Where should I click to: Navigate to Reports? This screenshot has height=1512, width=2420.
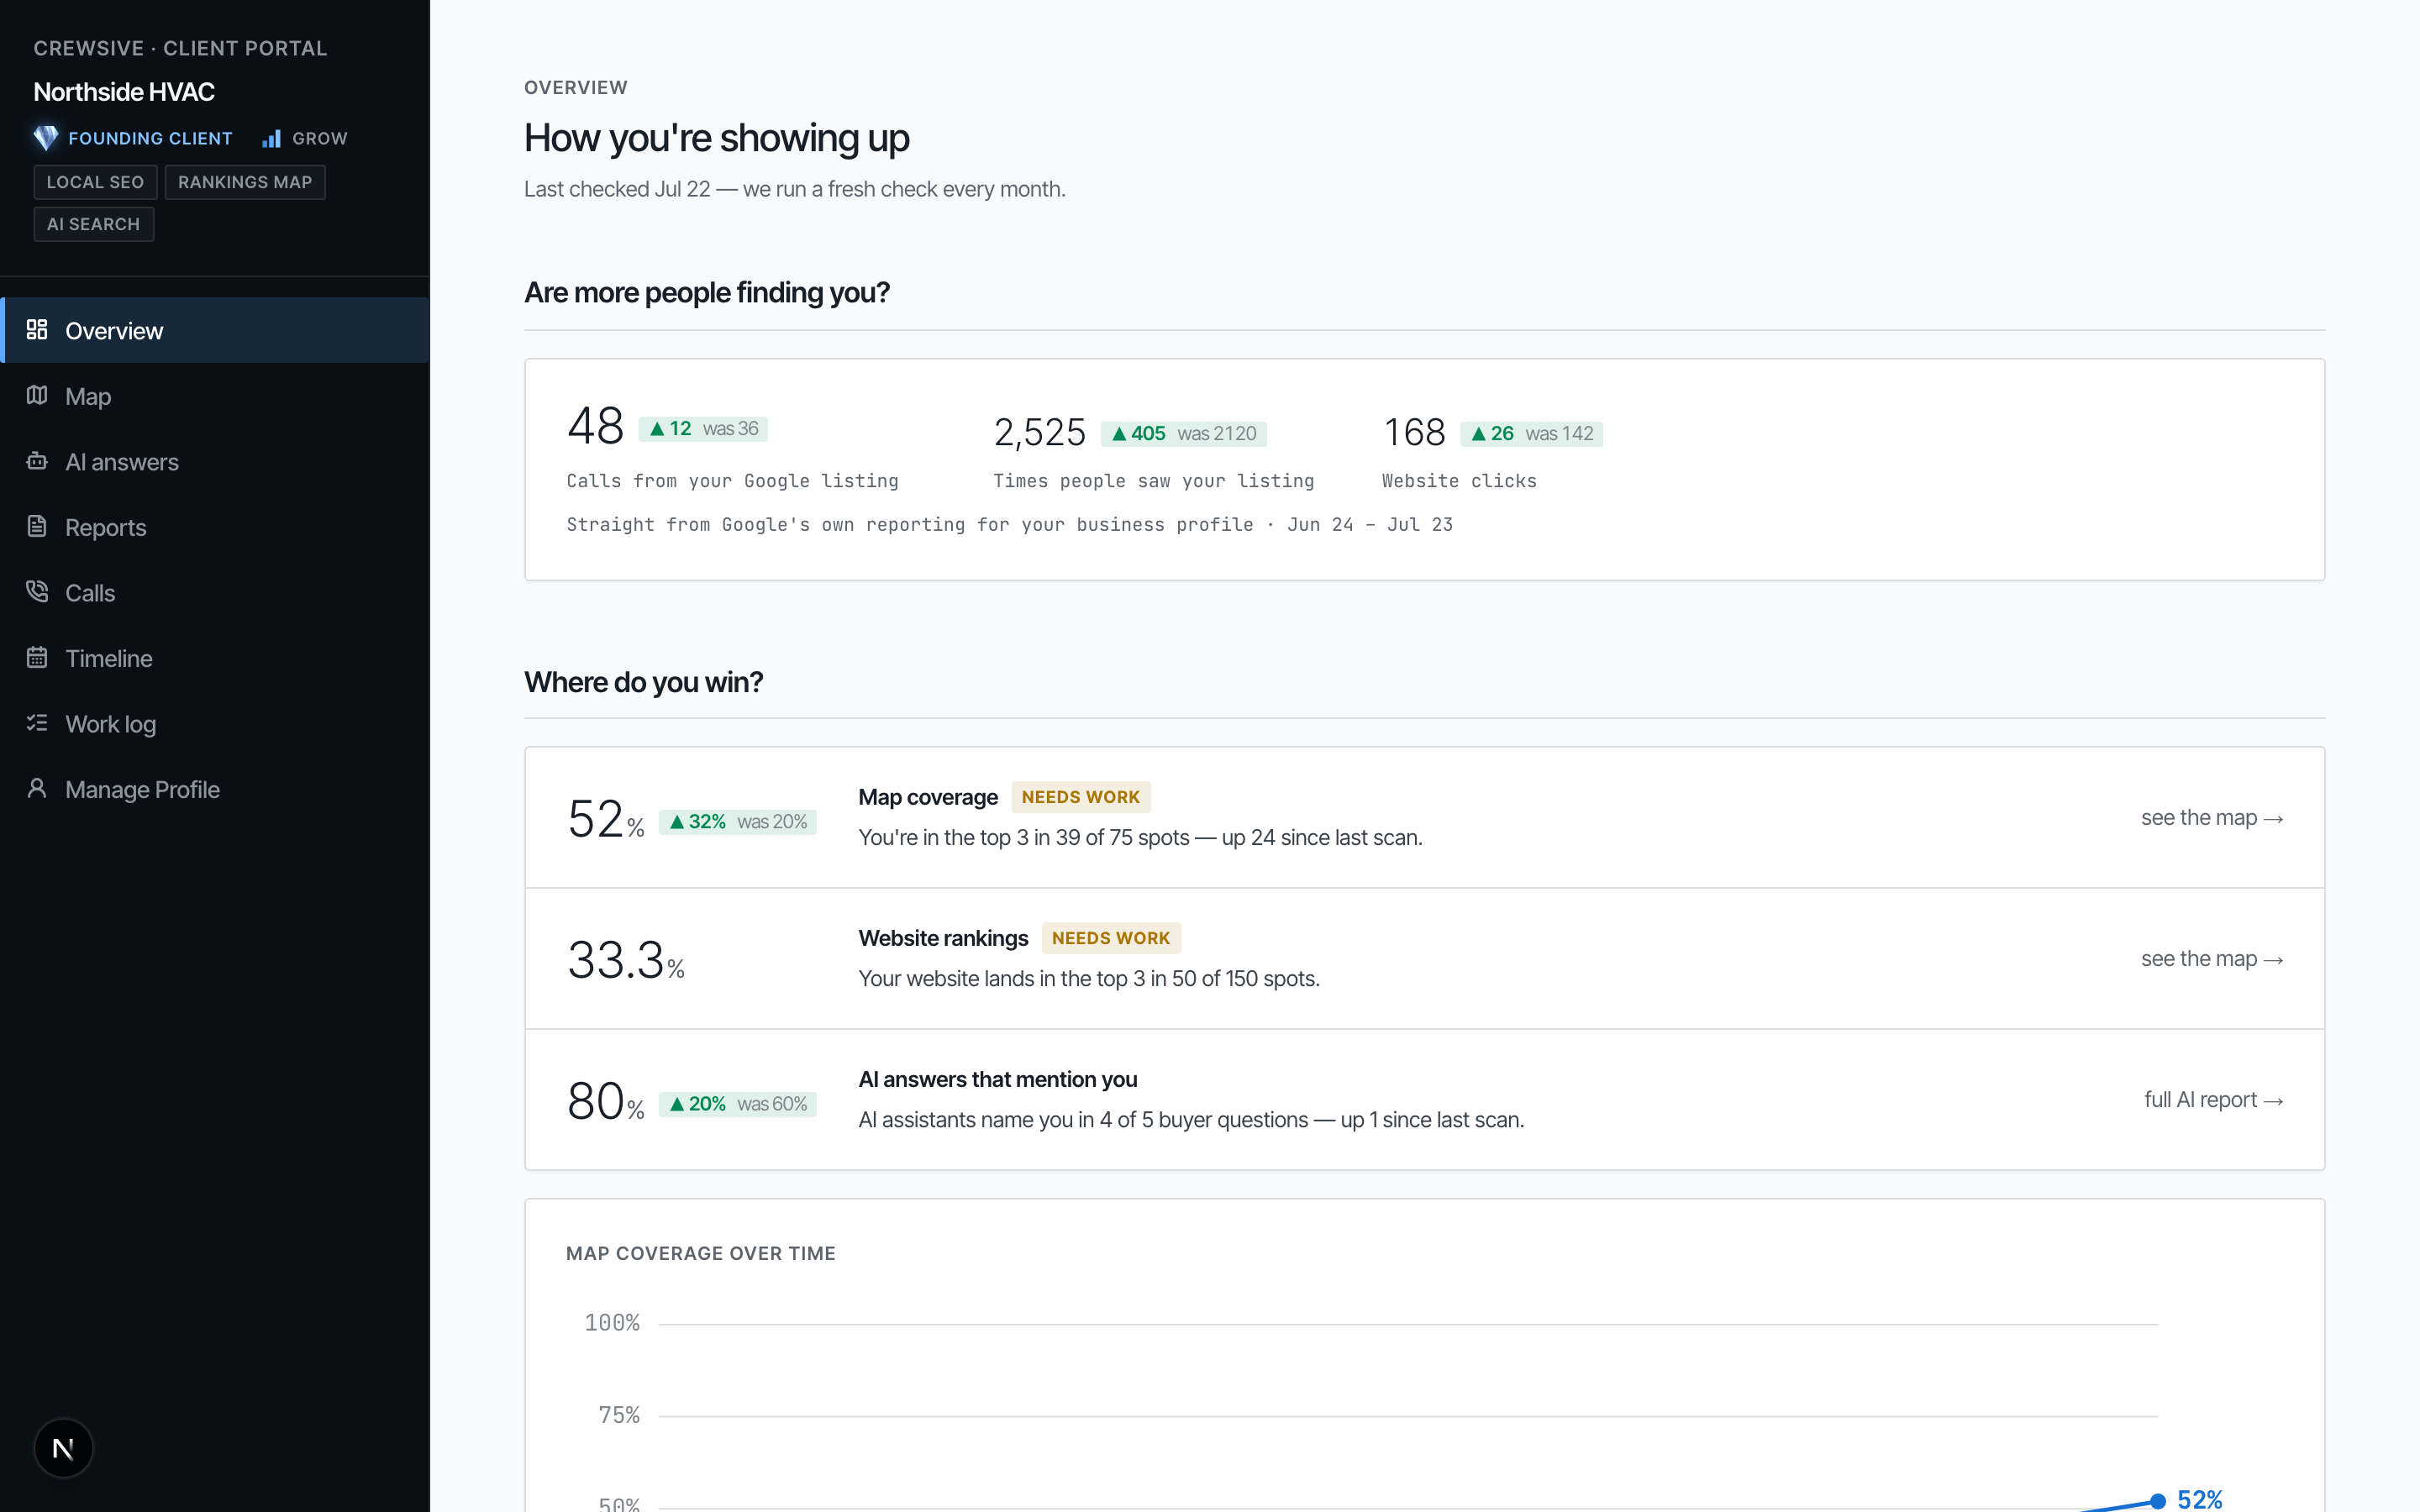[215, 527]
